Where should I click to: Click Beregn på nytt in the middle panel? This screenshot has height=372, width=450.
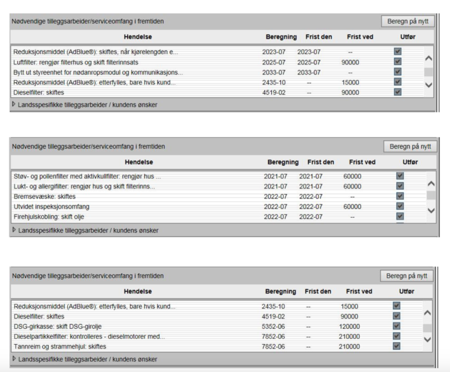point(410,146)
